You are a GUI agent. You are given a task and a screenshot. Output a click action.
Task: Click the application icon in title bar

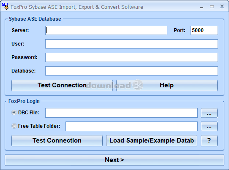coord(5,6)
